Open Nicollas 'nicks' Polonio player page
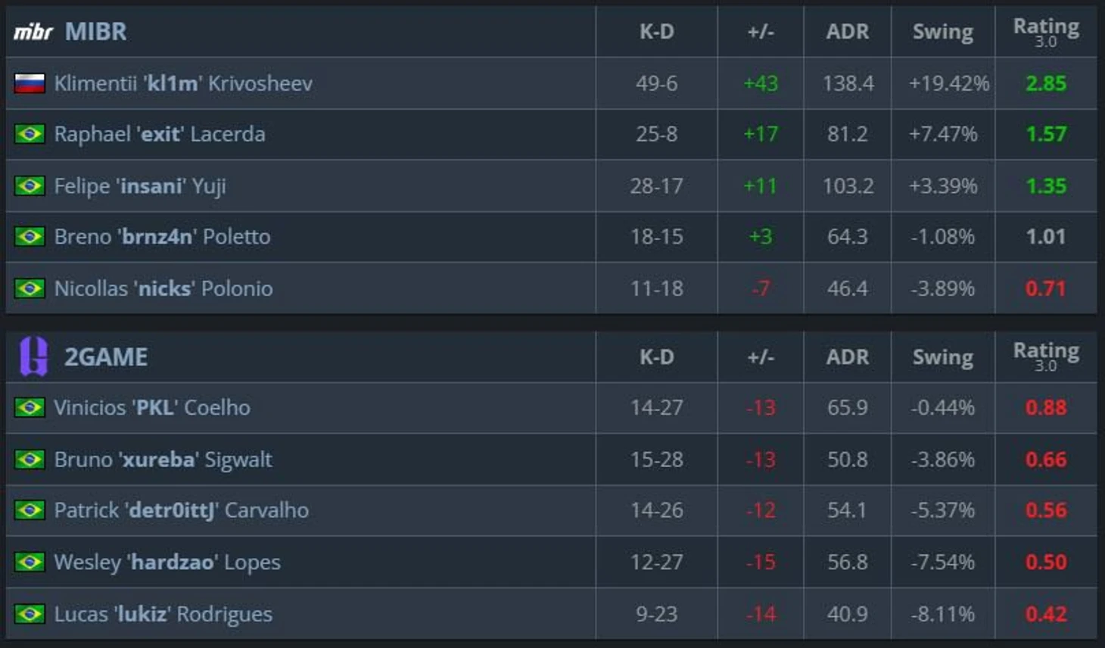Image resolution: width=1105 pixels, height=648 pixels. click(x=163, y=288)
